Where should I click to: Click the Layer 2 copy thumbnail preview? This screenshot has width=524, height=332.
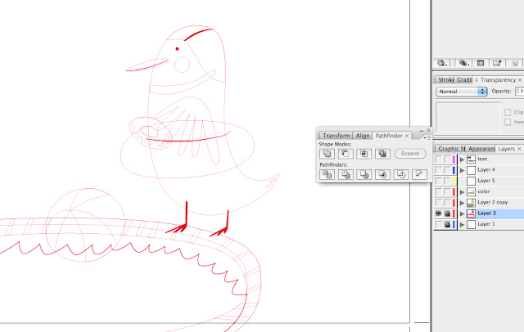pos(471,203)
